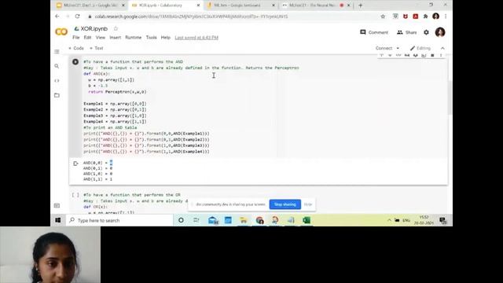Click Hide on the sharing bar
Viewport: 503px width, 283px height.
click(x=308, y=204)
